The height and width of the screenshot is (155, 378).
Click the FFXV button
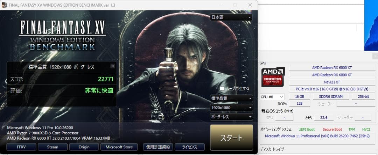click(x=21, y=147)
